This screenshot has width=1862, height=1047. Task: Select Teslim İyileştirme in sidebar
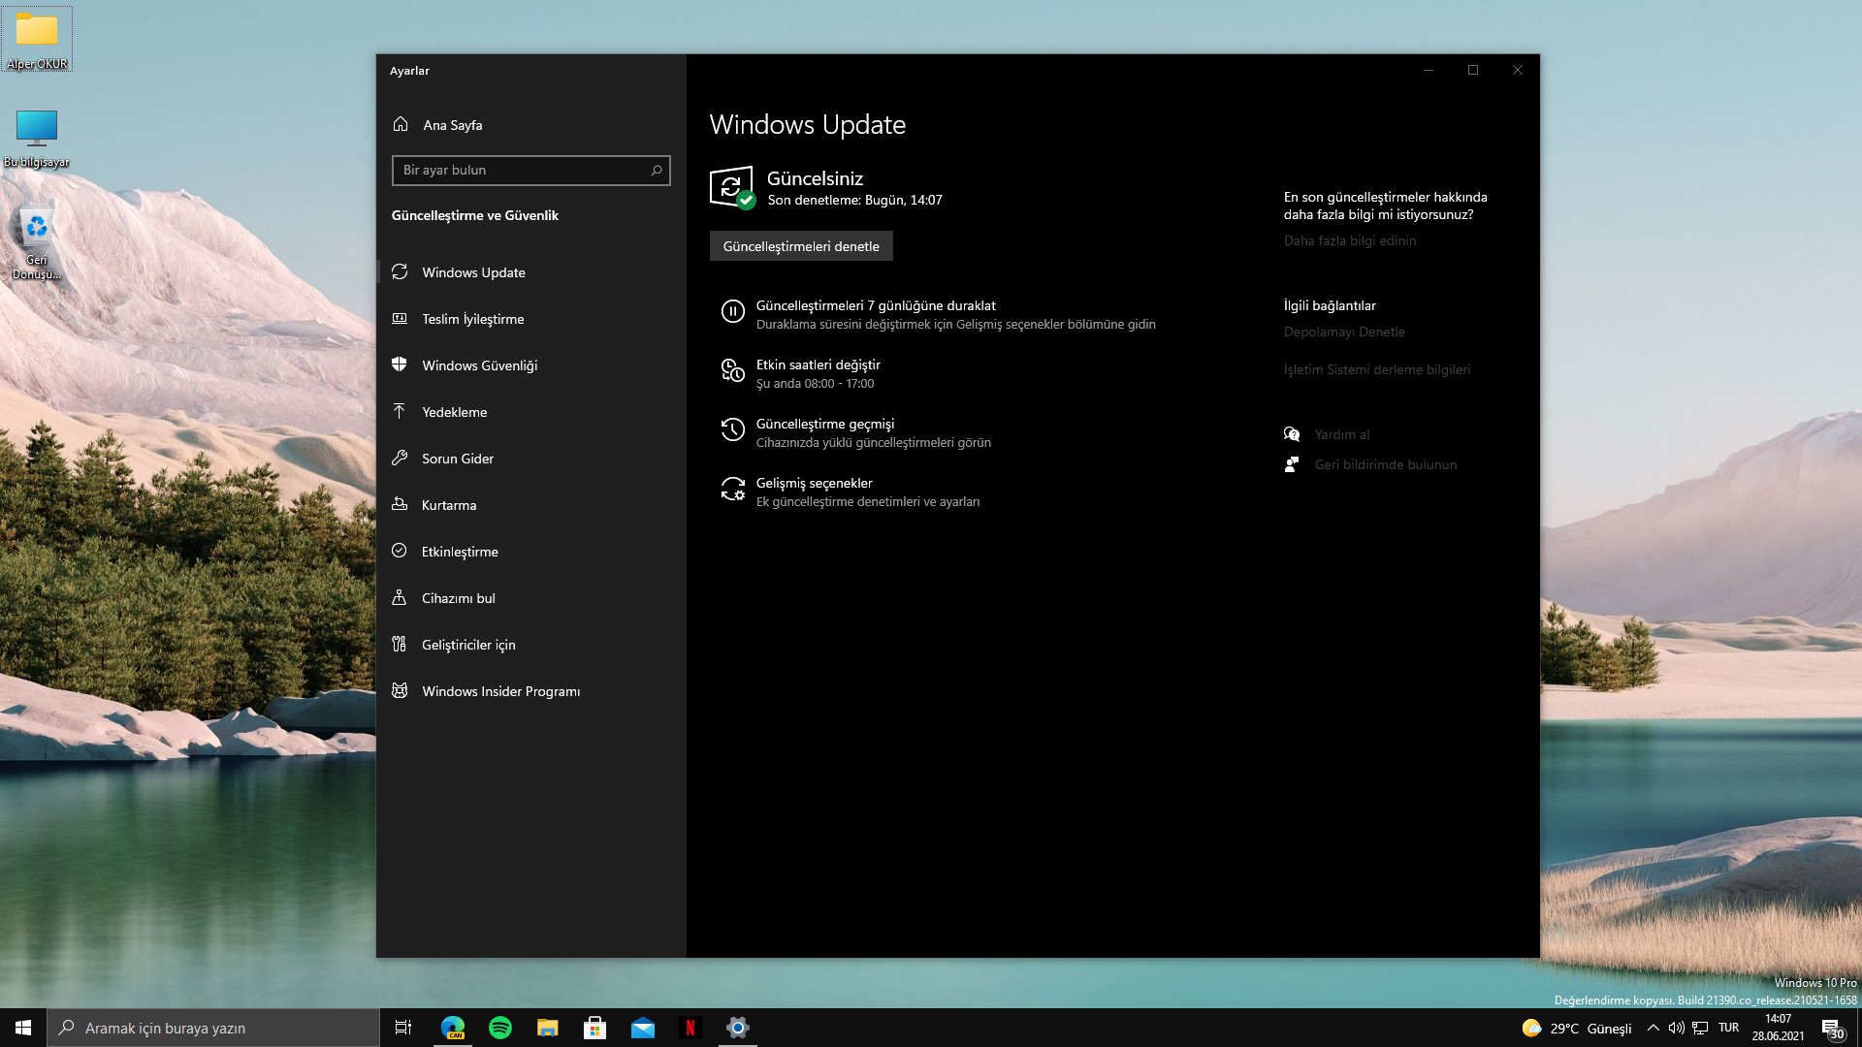[472, 319]
